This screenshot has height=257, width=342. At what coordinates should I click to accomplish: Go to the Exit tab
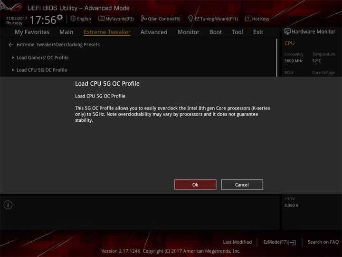click(258, 32)
